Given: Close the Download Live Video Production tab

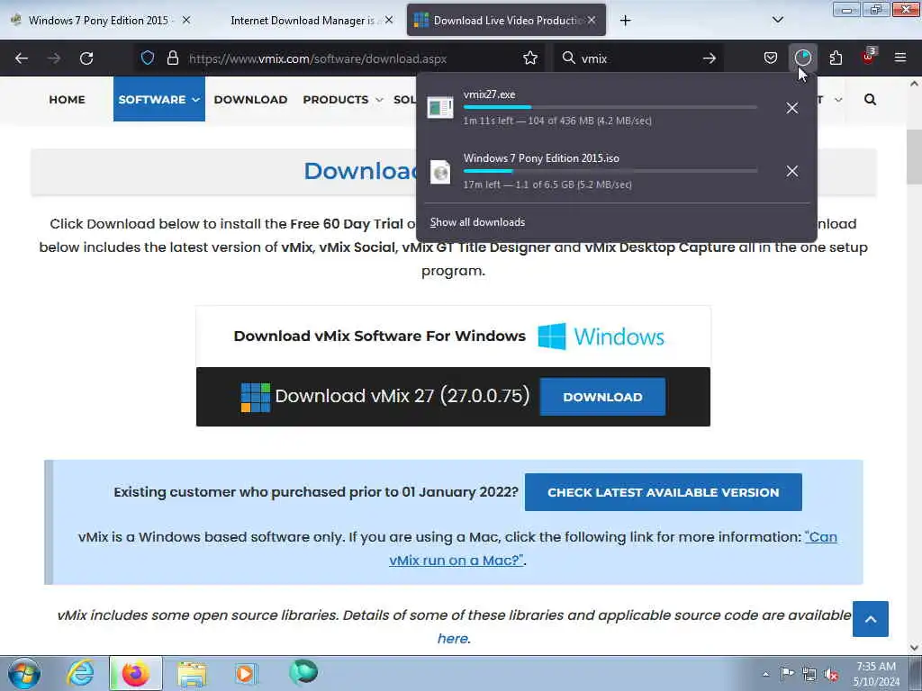Looking at the screenshot, I should pyautogui.click(x=592, y=20).
